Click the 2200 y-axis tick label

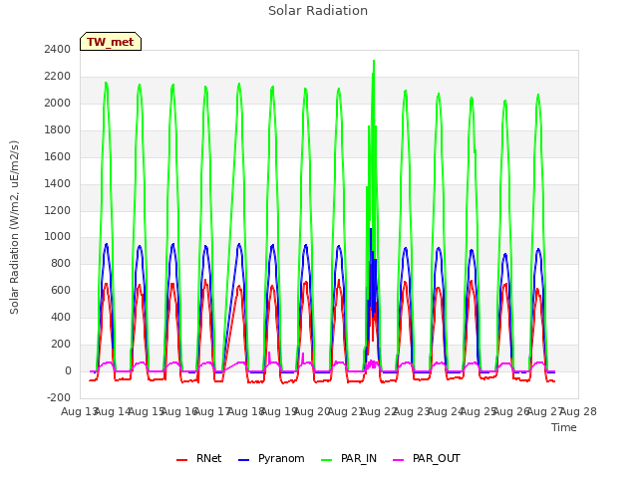pyautogui.click(x=58, y=76)
